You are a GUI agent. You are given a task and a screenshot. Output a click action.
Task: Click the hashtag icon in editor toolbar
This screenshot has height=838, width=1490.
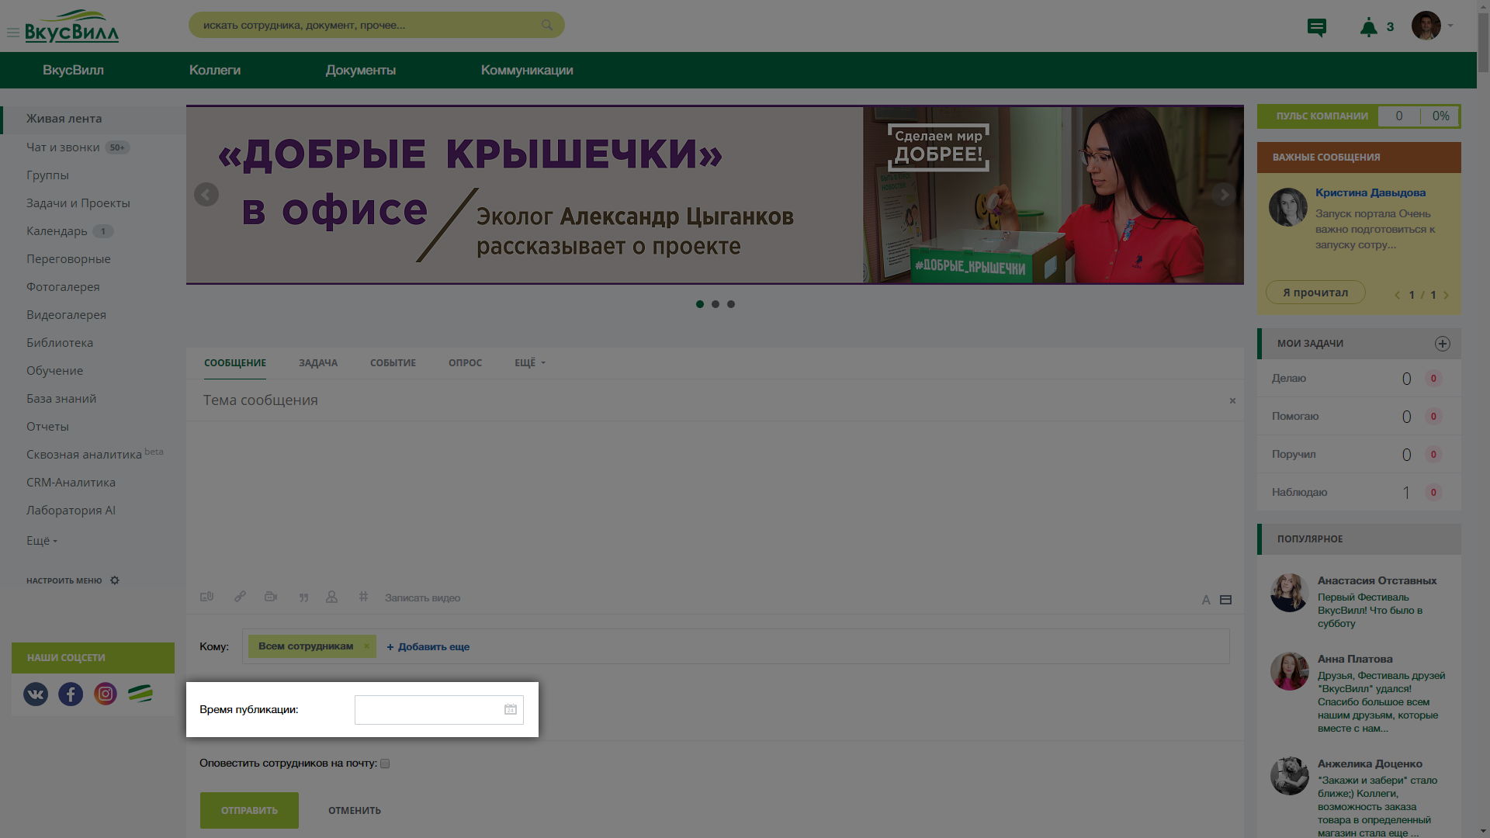[x=363, y=597]
